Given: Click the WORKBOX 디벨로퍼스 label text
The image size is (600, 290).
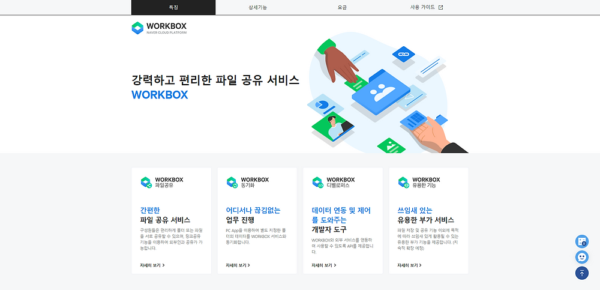Looking at the screenshot, I should tap(341, 183).
